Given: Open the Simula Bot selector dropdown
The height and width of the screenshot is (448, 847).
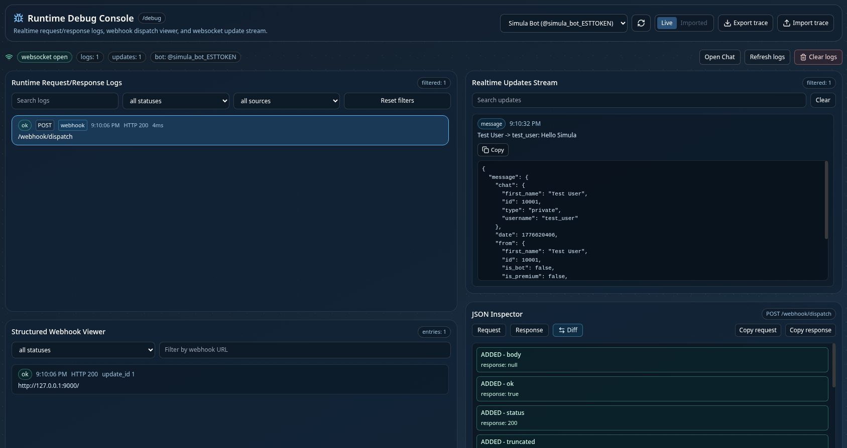Looking at the screenshot, I should [x=563, y=23].
